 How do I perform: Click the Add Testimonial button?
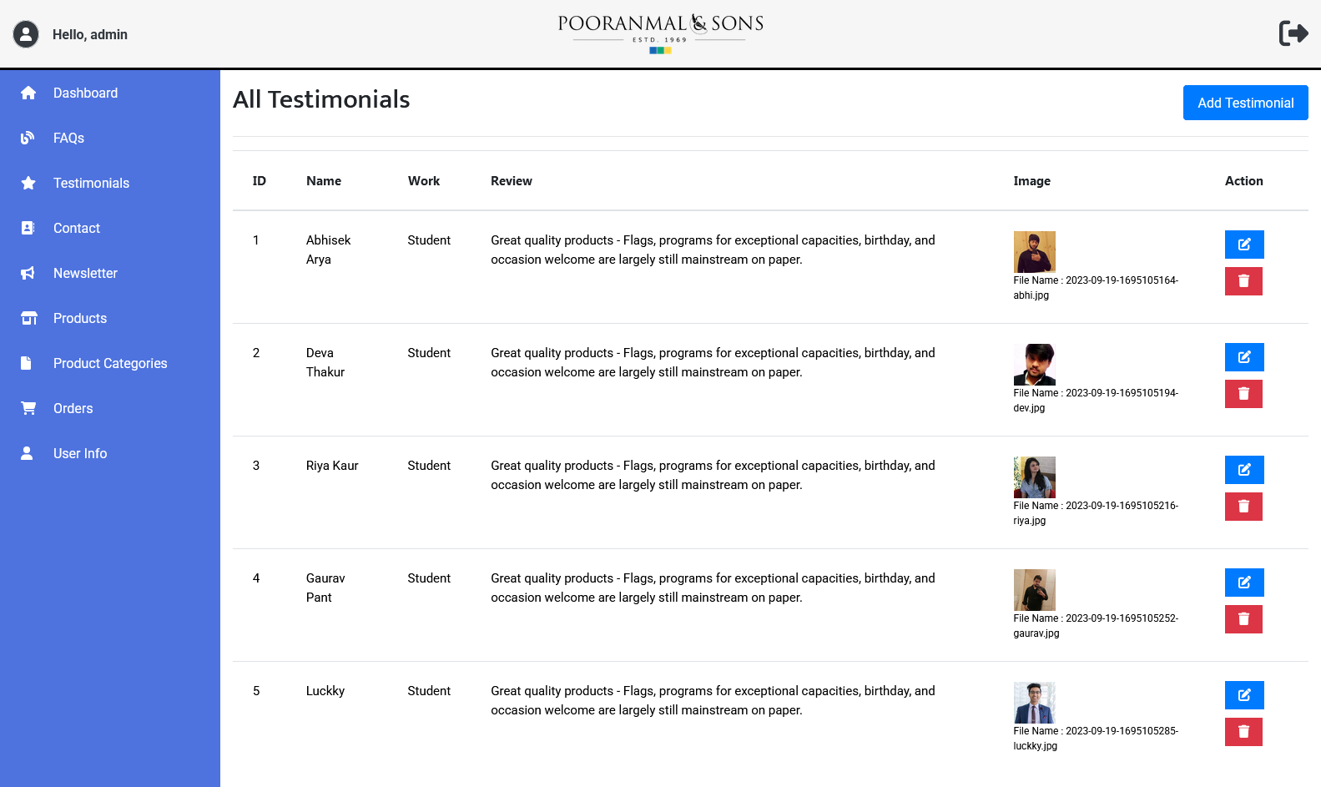tap(1244, 103)
